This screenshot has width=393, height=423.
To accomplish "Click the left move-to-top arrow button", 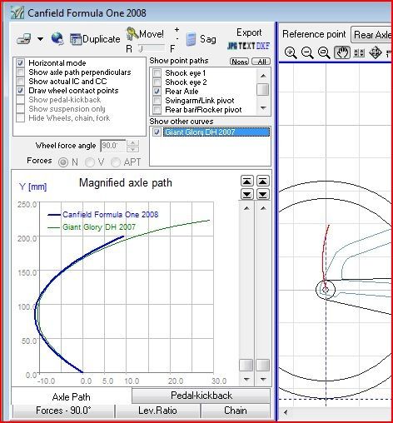I will [x=247, y=181].
